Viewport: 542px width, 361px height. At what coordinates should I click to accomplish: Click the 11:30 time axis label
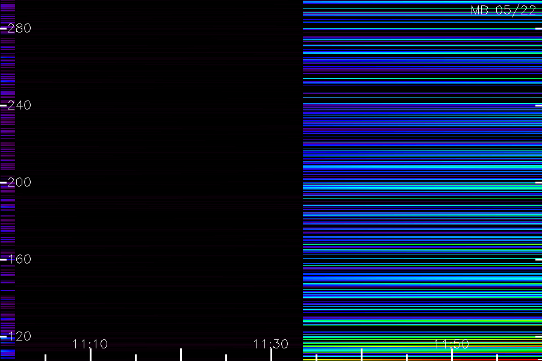click(x=270, y=344)
